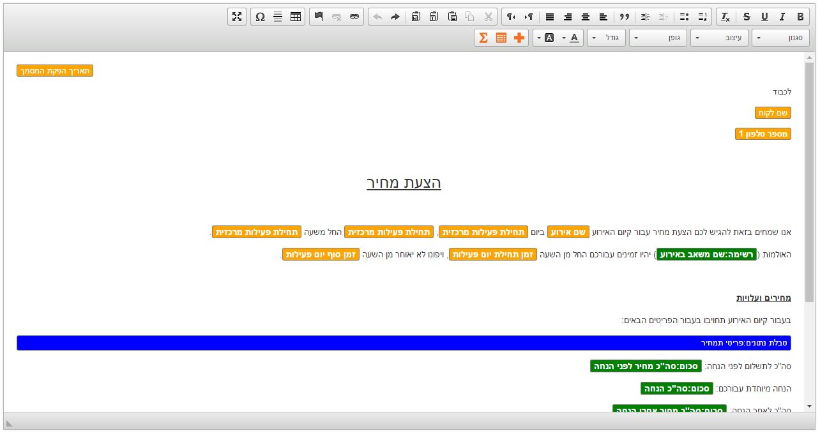
Task: Justify the paragraph text
Action: 550,17
